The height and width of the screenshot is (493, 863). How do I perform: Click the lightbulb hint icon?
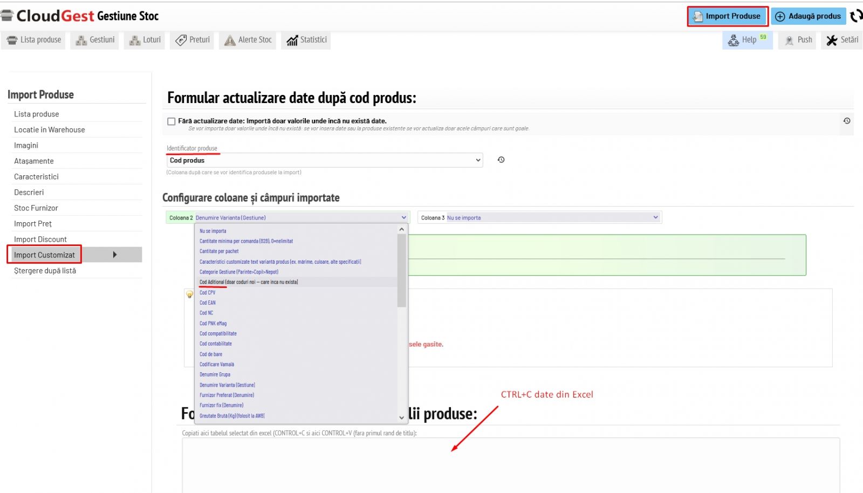point(189,295)
